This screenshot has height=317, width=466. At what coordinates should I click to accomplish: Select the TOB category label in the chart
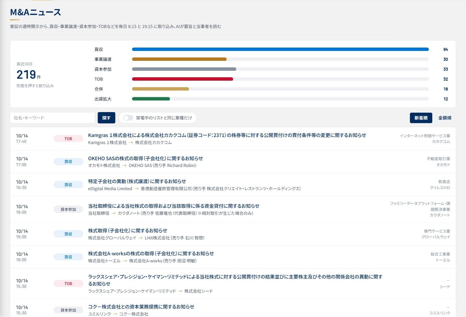(99, 79)
